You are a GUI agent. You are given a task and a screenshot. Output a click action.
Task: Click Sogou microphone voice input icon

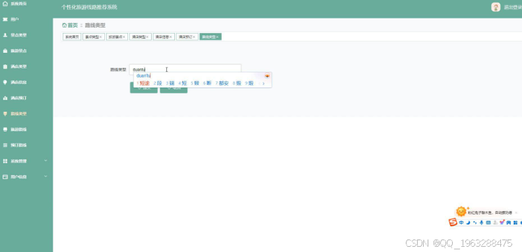(481, 222)
